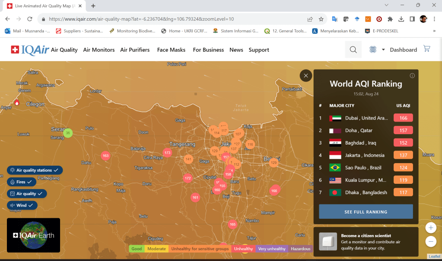Expand the globe language dropdown
This screenshot has height=261, width=442.
(376, 50)
